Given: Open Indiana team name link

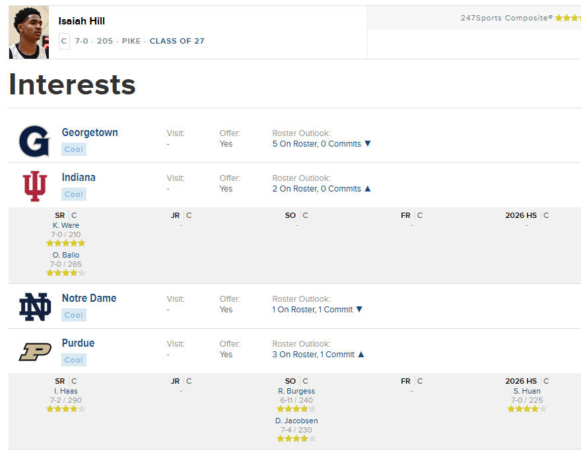Looking at the screenshot, I should (79, 178).
